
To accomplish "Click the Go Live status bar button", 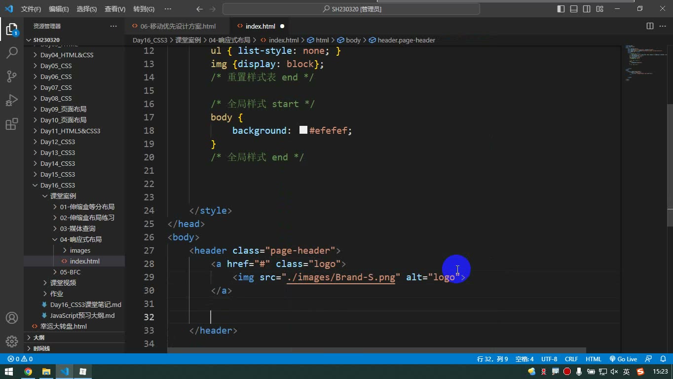I will point(623,359).
